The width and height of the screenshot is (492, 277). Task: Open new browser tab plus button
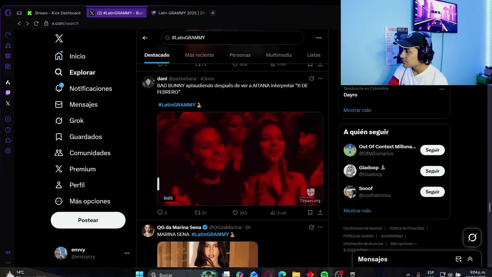[x=213, y=13]
